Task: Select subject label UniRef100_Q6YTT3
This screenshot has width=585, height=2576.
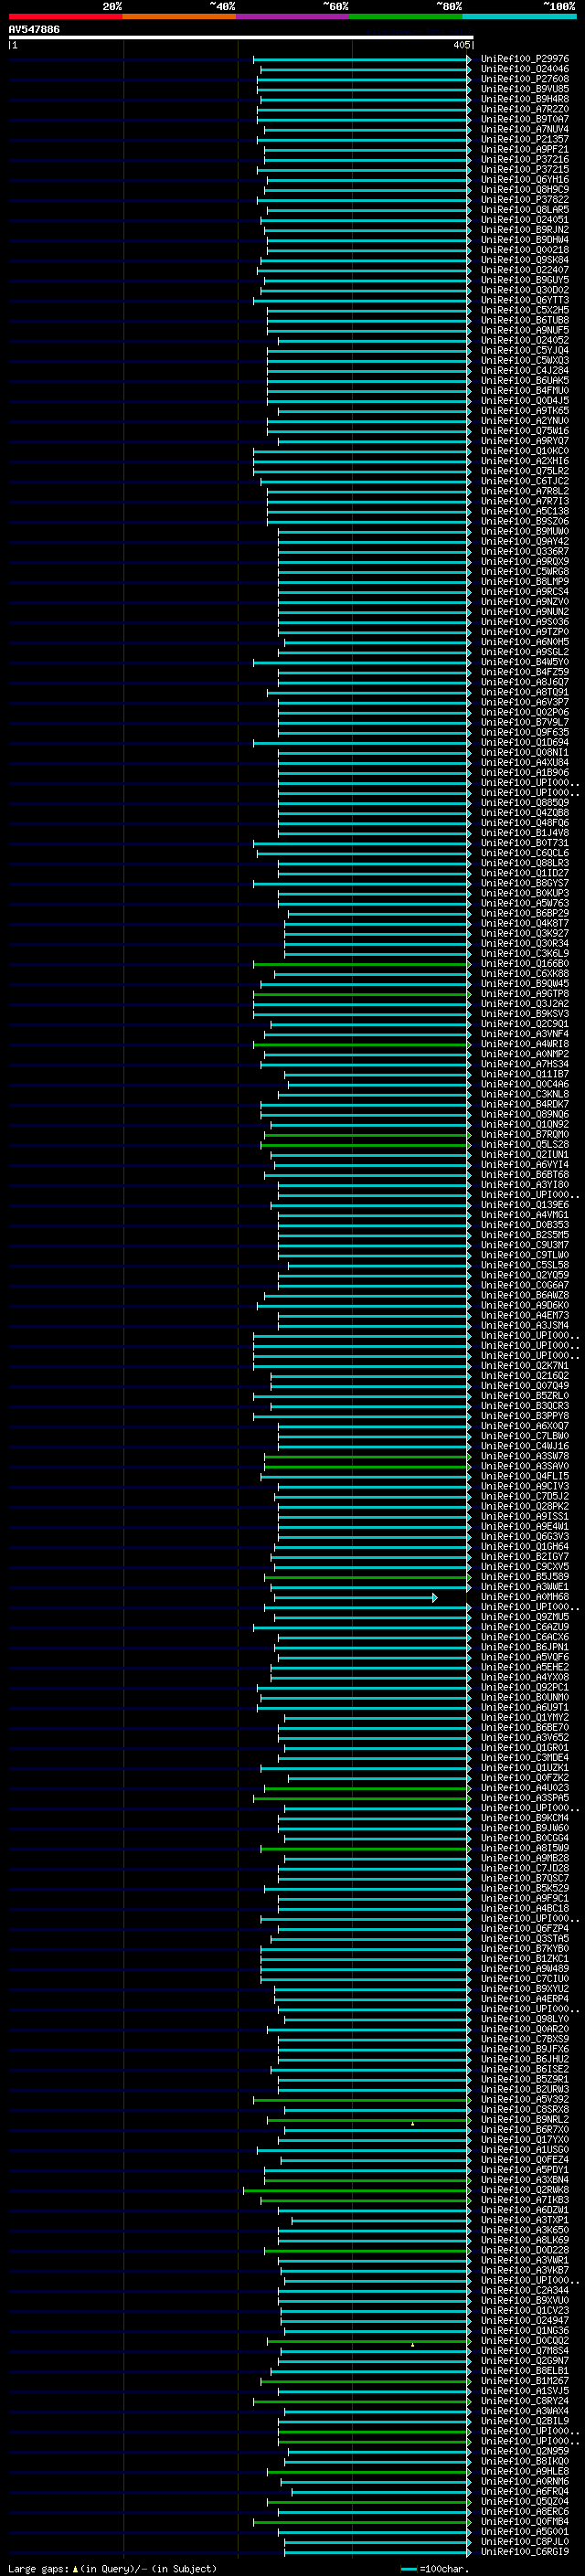Action: click(x=524, y=300)
